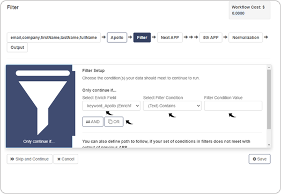This screenshot has width=281, height=194.
Task: Click the Filter page title
Action: 12,8
